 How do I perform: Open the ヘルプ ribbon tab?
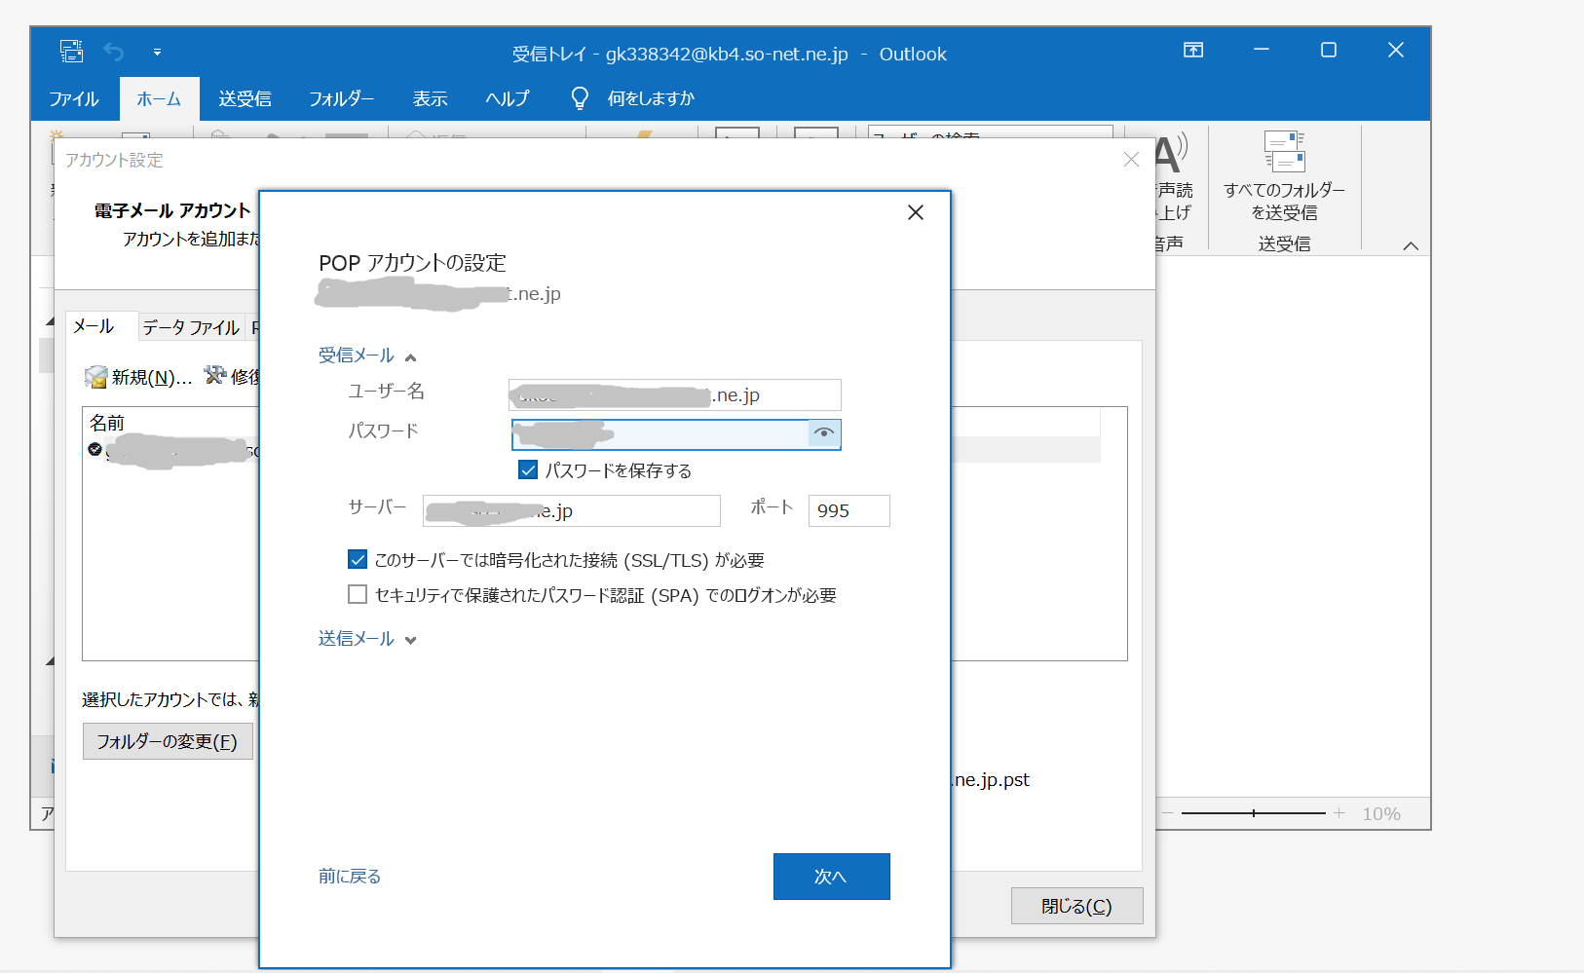[508, 98]
